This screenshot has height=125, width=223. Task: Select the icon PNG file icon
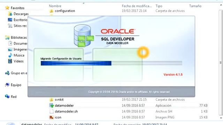(51, 117)
